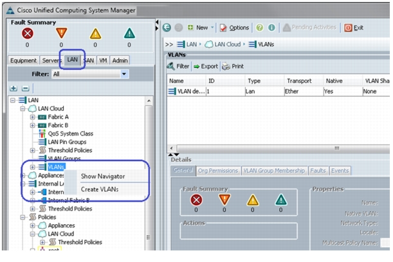Image resolution: width=393 pixels, height=262 pixels.
Task: Click the Exit button
Action: click(x=354, y=28)
